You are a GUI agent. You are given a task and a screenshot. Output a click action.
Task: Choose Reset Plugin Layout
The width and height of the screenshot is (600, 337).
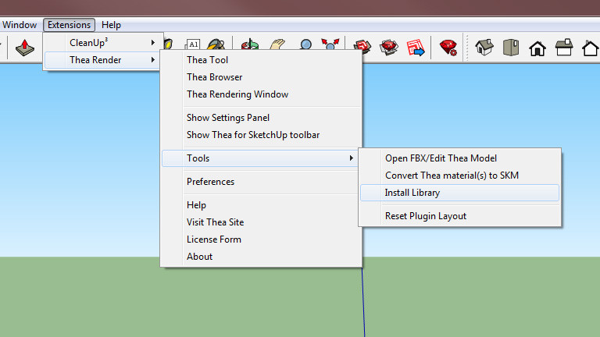pos(459,216)
